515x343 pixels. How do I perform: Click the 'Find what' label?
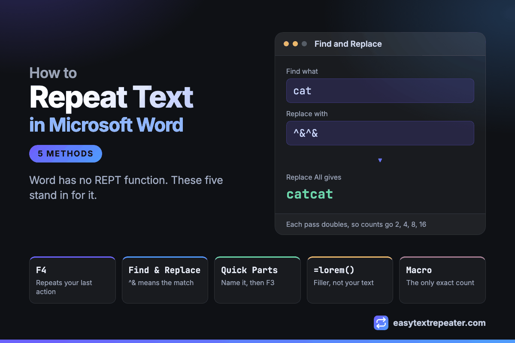(302, 71)
